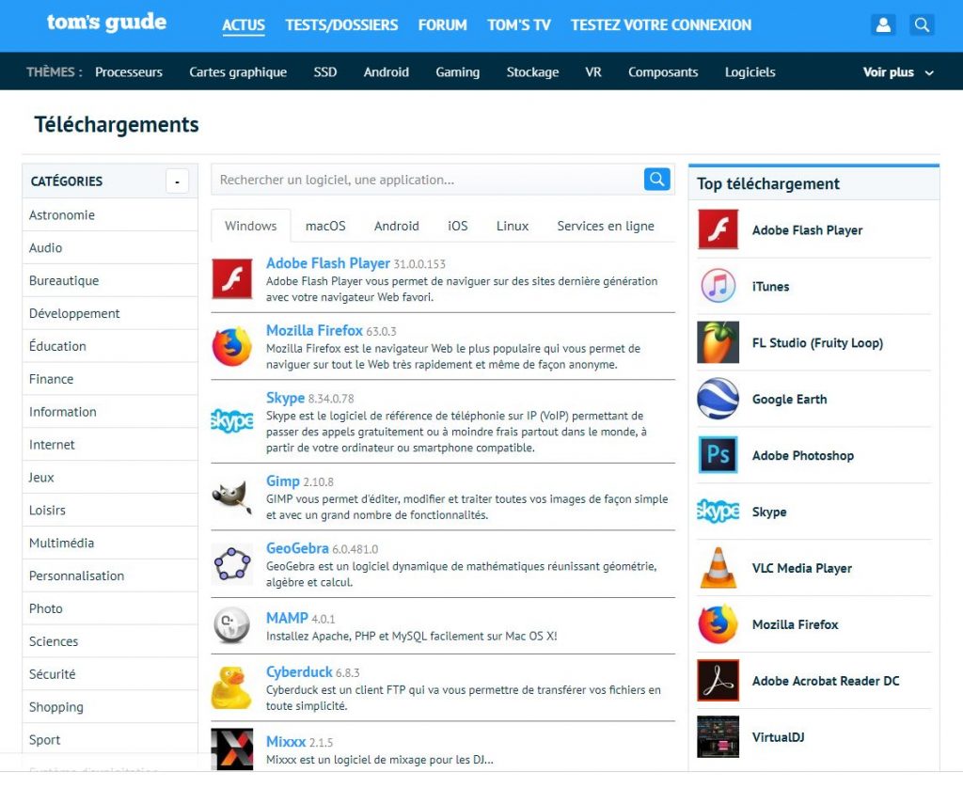Click the Mixxx icon
The image size is (963, 788).
[232, 749]
